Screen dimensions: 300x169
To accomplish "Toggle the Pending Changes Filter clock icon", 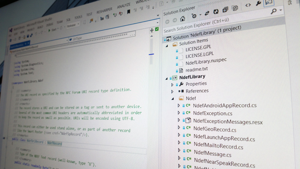I will tap(194, 16).
